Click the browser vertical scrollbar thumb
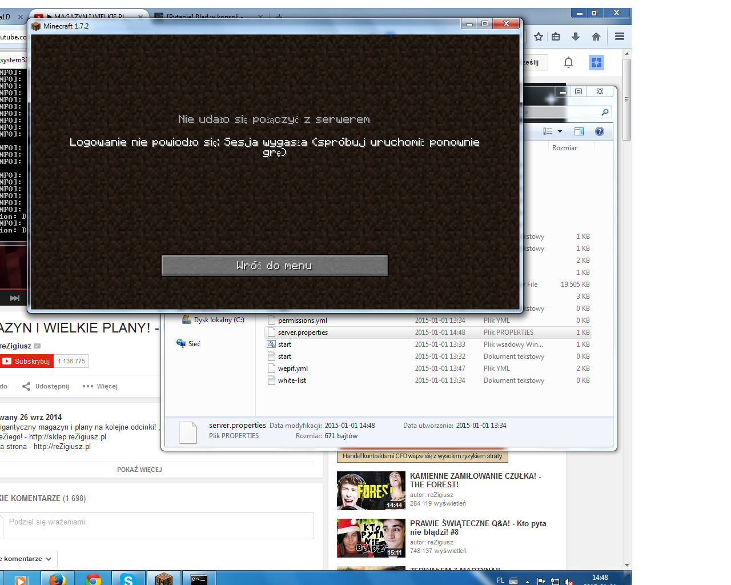Image resolution: width=731 pixels, height=585 pixels. (x=627, y=99)
